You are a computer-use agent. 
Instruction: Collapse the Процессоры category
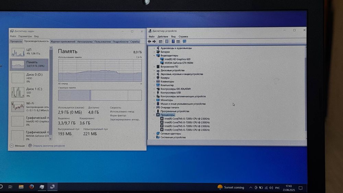coord(154,115)
